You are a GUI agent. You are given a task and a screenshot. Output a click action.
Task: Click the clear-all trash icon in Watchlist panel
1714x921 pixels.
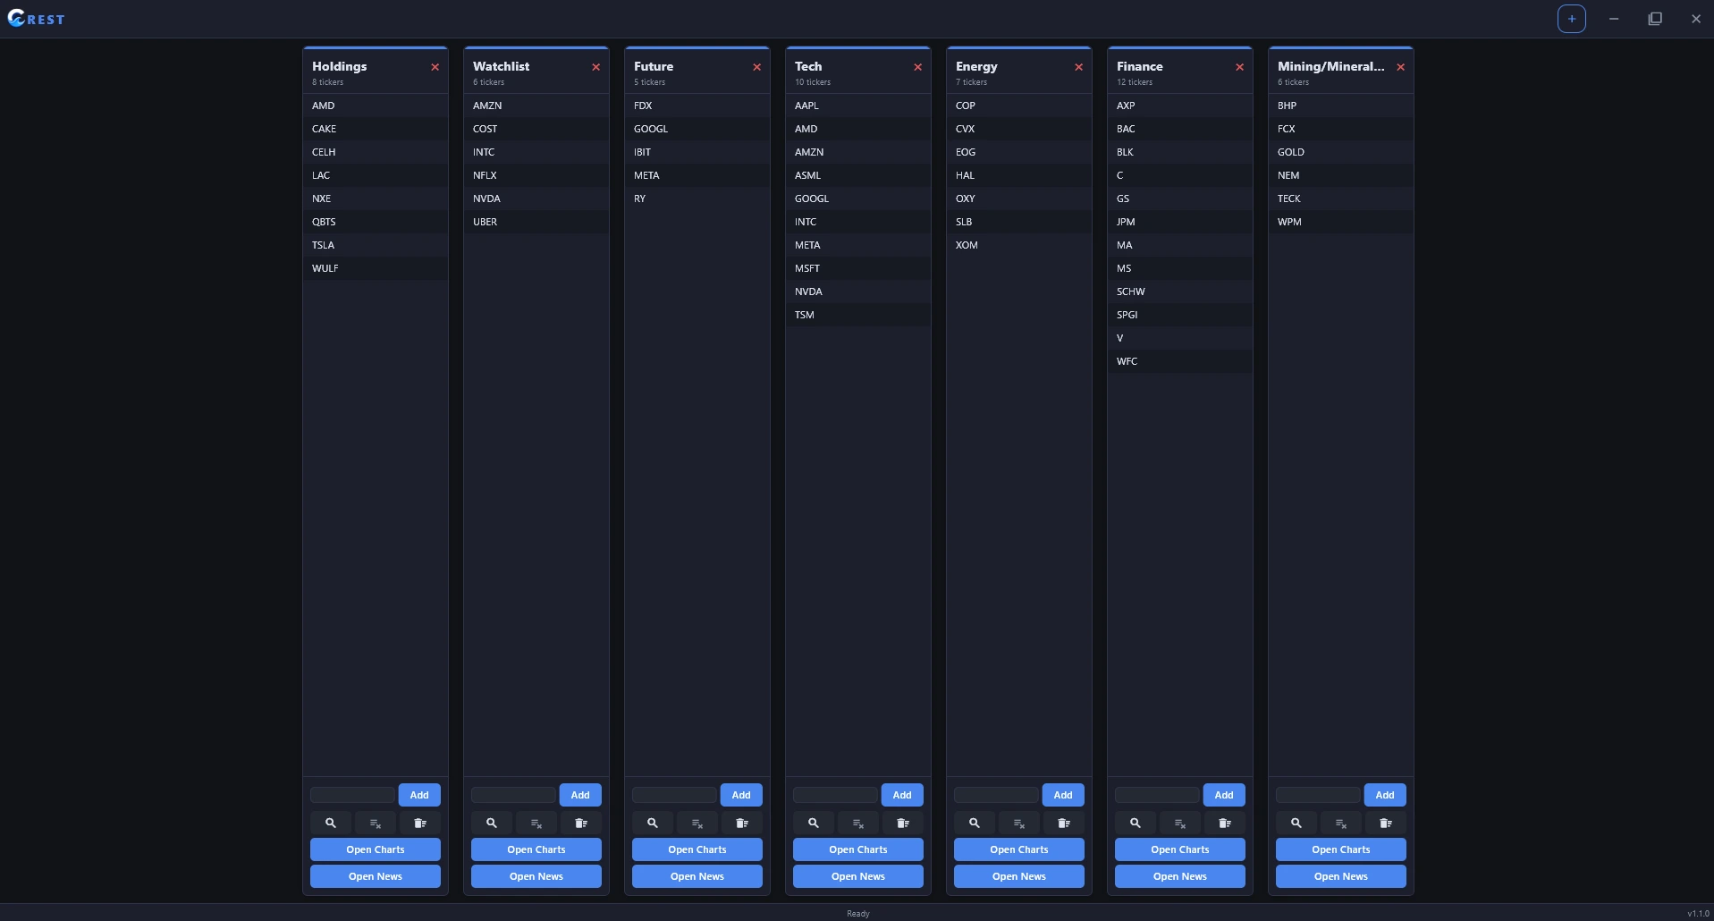581,823
